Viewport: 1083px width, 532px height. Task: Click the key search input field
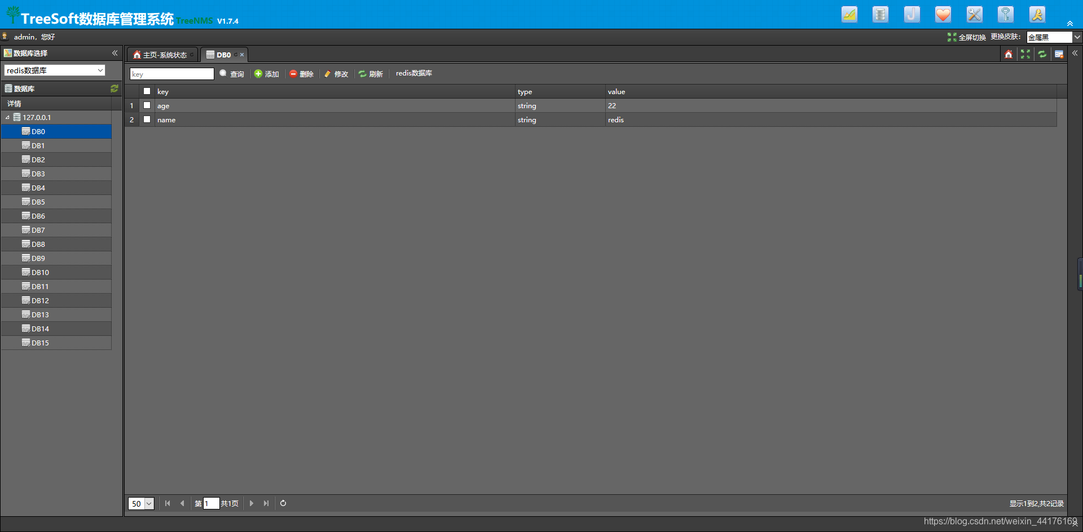pos(172,74)
